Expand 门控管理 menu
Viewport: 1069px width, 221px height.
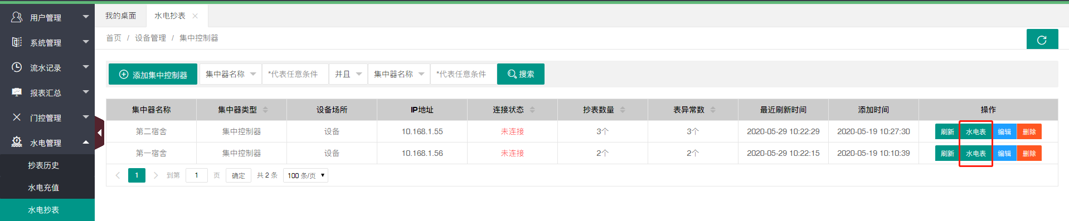tap(86, 117)
